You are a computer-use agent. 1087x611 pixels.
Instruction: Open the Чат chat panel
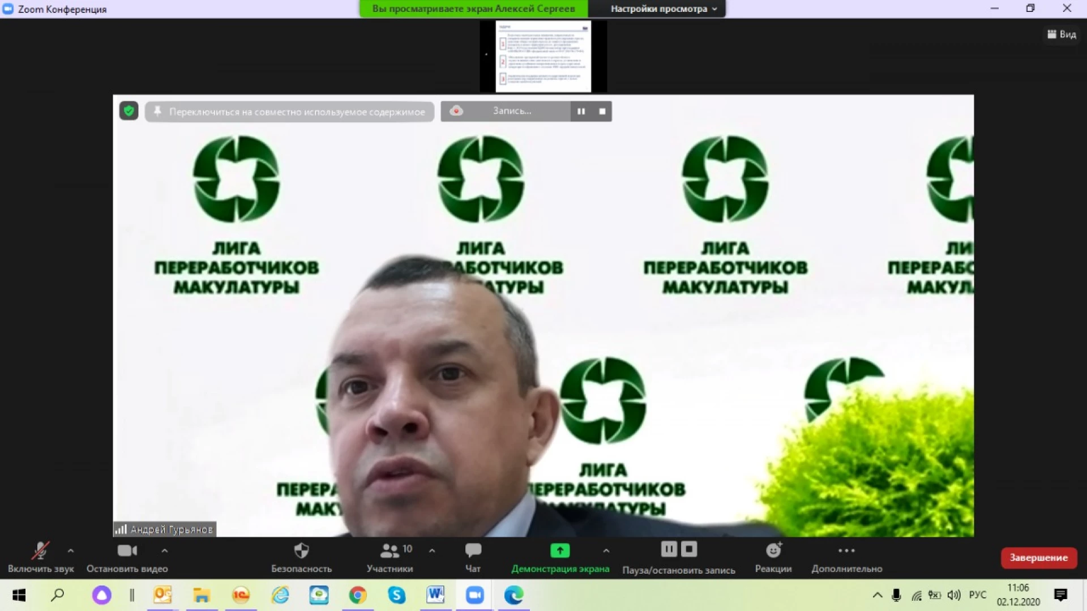tap(473, 558)
